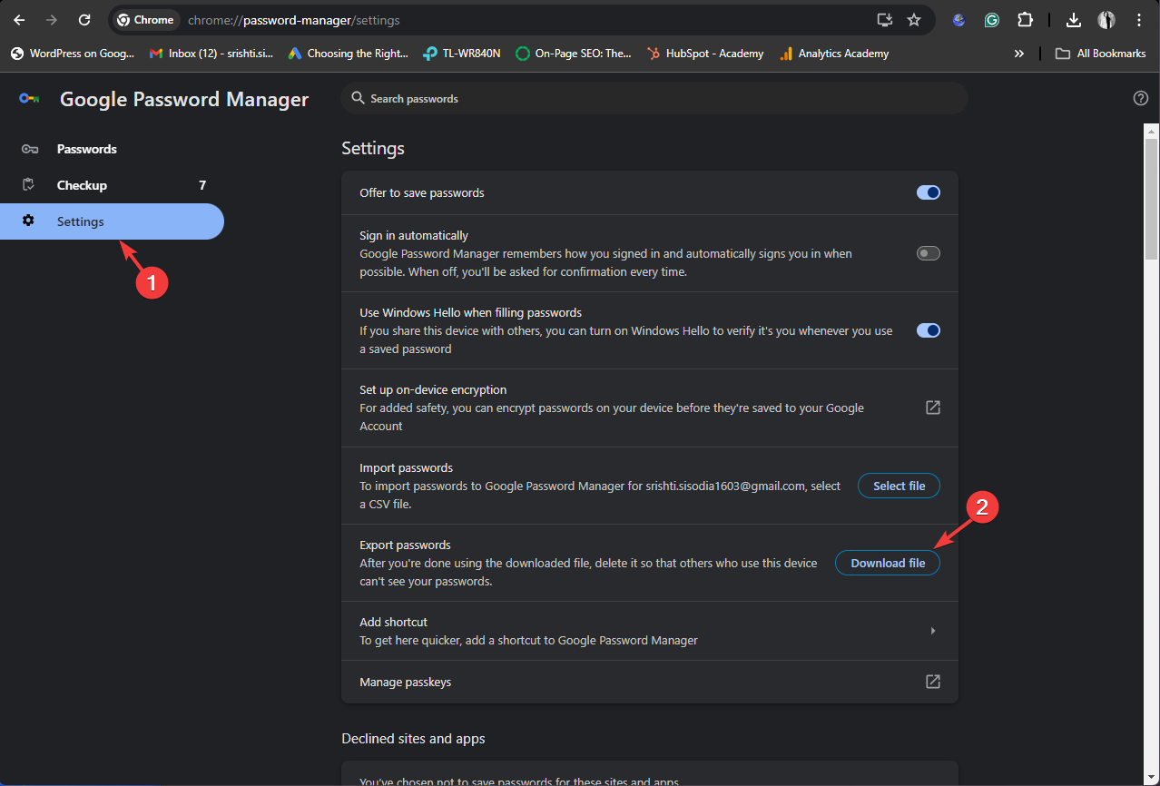Viewport: 1160px width, 786px height.
Task: Click the Google Password Manager title
Action: (x=184, y=99)
